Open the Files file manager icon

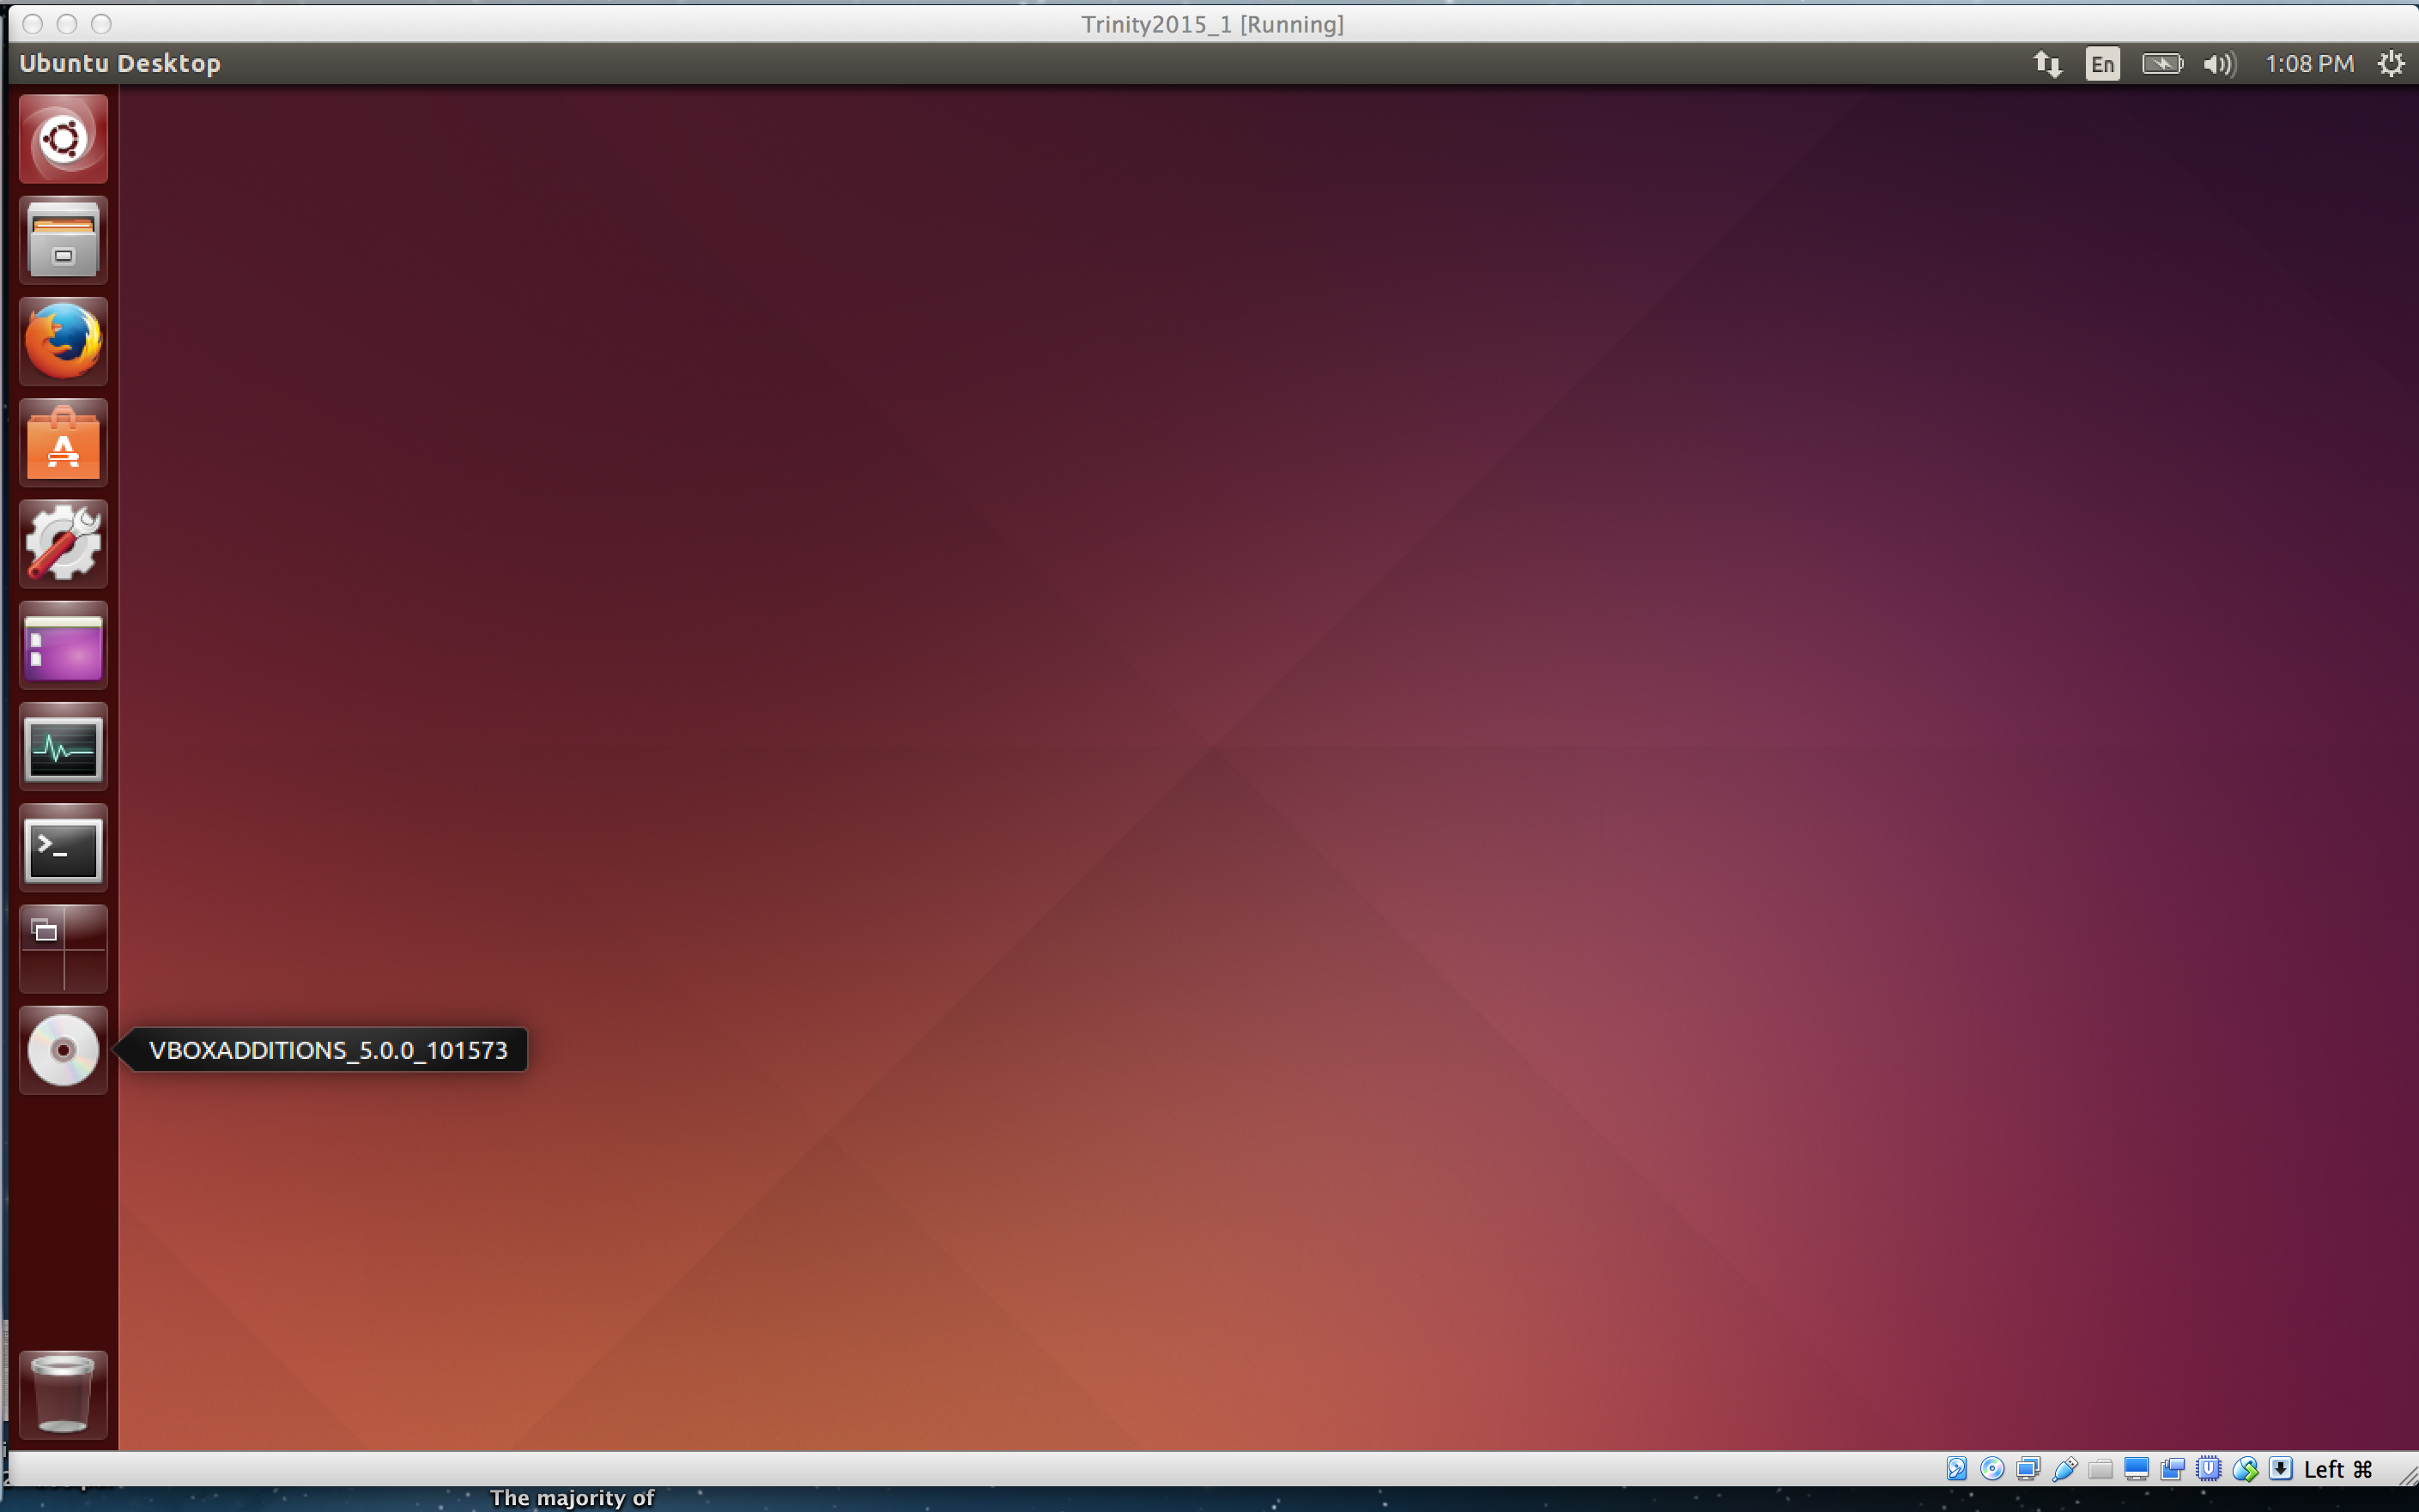63,240
